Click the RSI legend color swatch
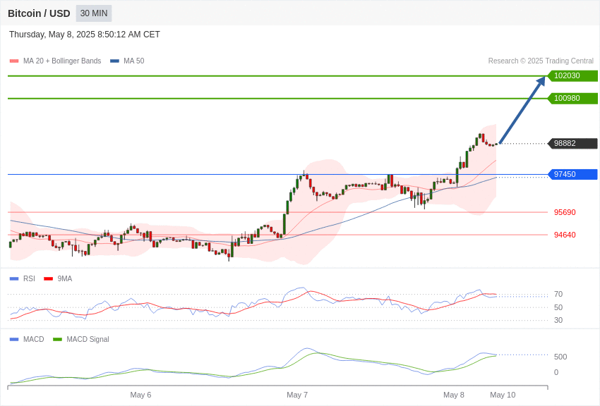The height and width of the screenshot is (406, 600). (x=14, y=279)
